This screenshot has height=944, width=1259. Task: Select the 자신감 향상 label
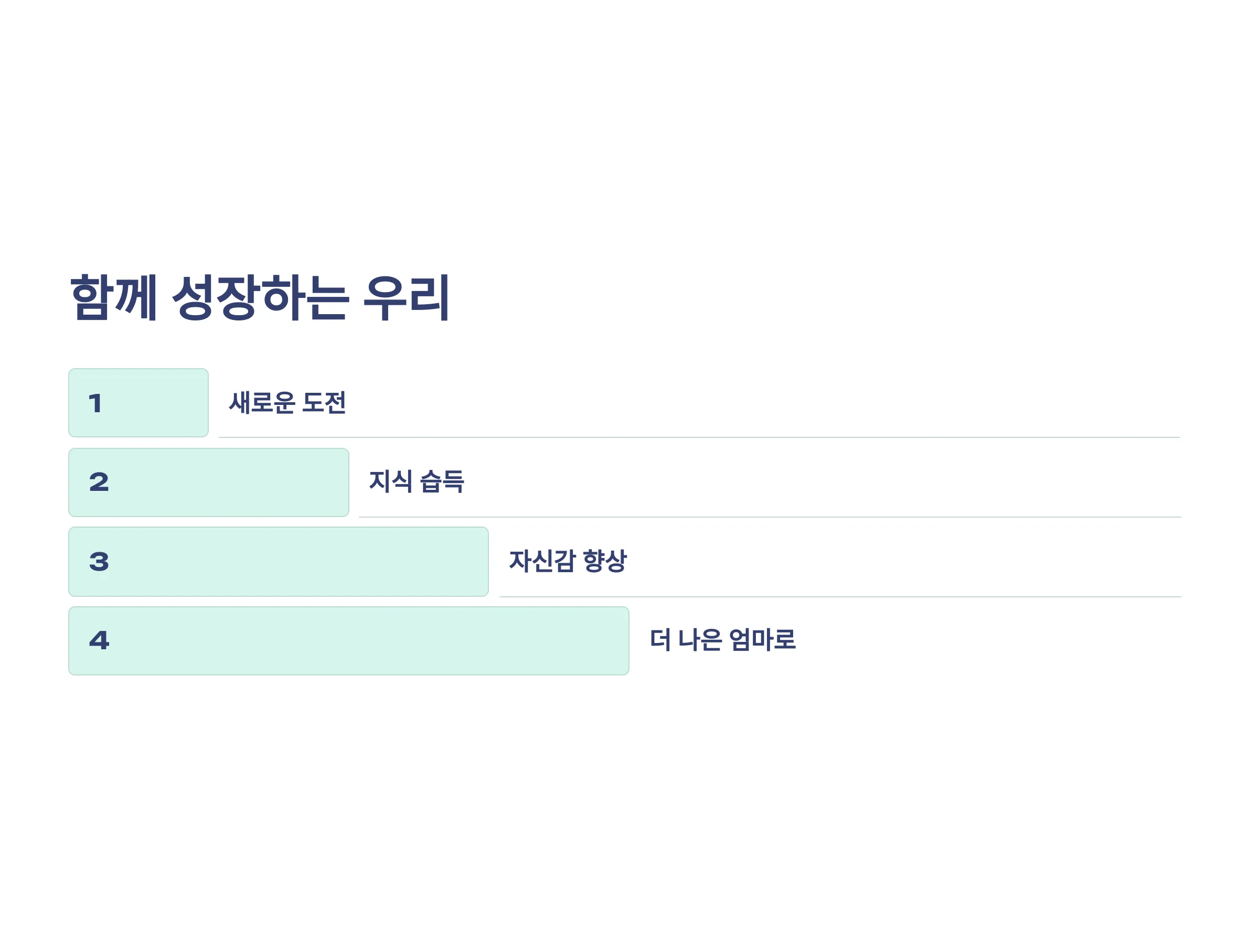568,561
